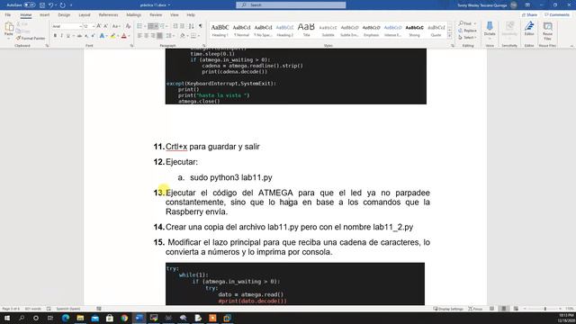Apply red font color
Image resolution: width=576 pixels, height=324 pixels.
pyautogui.click(x=124, y=36)
